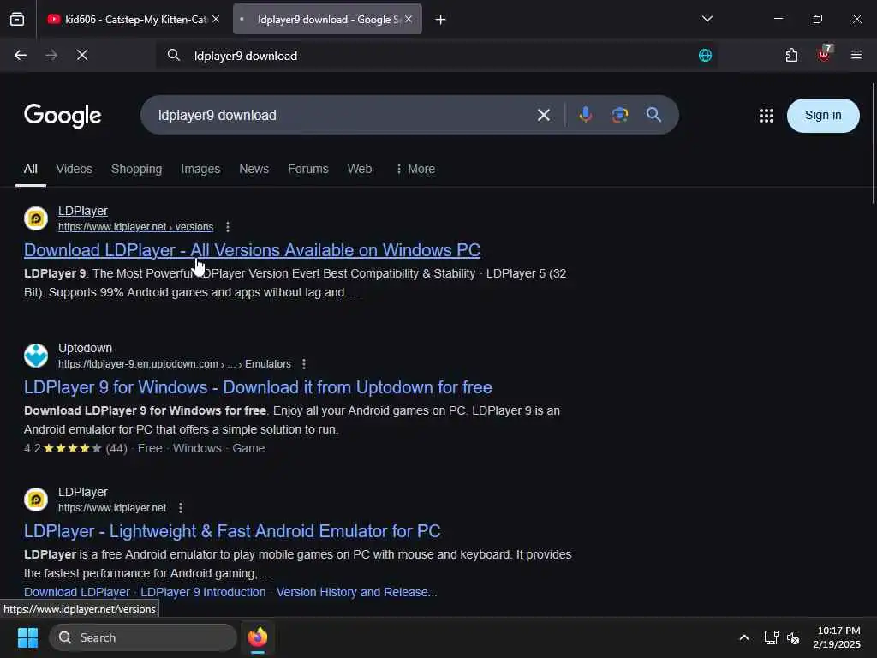The height and width of the screenshot is (658, 877).
Task: Start Google voice search with microphone
Action: pyautogui.click(x=586, y=115)
